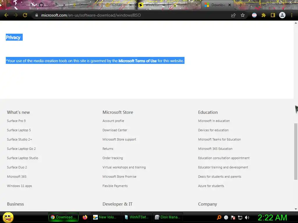Open the Order tracking link
Screen dimensions: 298x223
pos(113,158)
